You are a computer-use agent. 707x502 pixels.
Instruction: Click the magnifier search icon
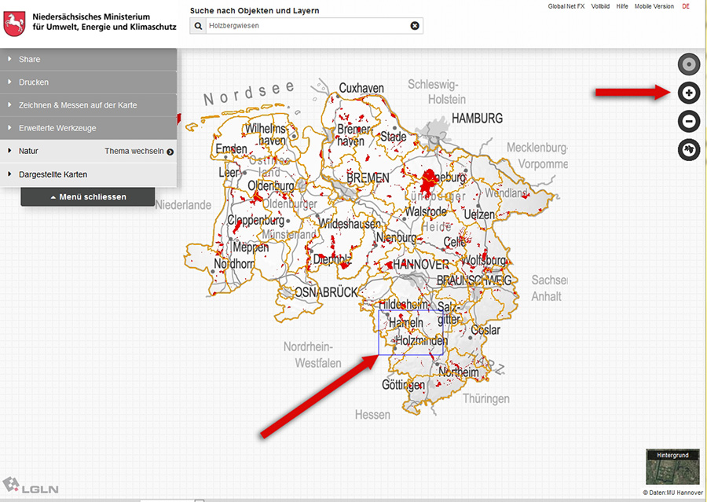(200, 26)
